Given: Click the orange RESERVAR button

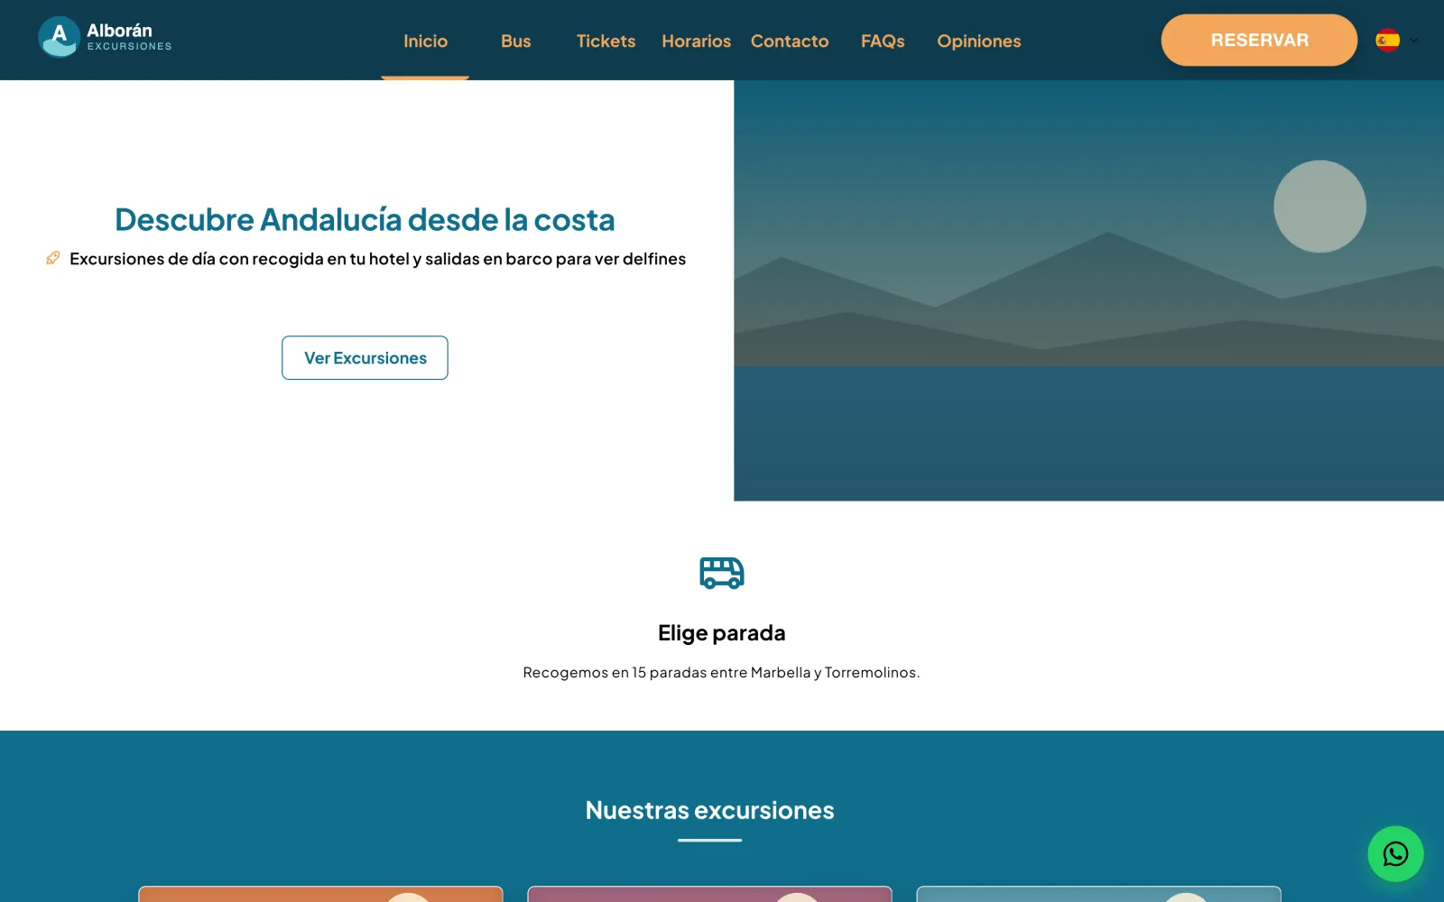Looking at the screenshot, I should 1259,40.
